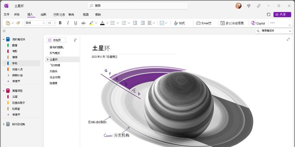Switch to the 插入 tab

point(30,14)
